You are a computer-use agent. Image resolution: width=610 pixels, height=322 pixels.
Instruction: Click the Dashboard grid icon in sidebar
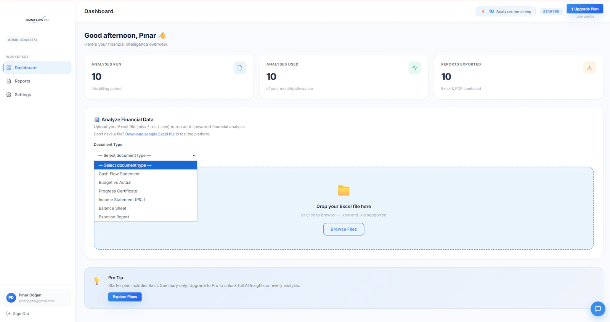click(9, 68)
